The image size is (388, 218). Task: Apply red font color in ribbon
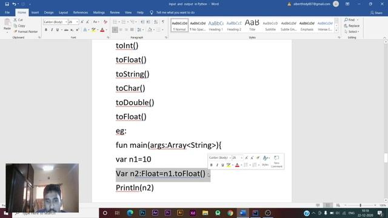102,30
